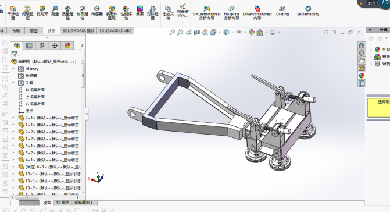Launch FloXpress analysis wizard
The image size is (390, 212).
click(x=231, y=12)
